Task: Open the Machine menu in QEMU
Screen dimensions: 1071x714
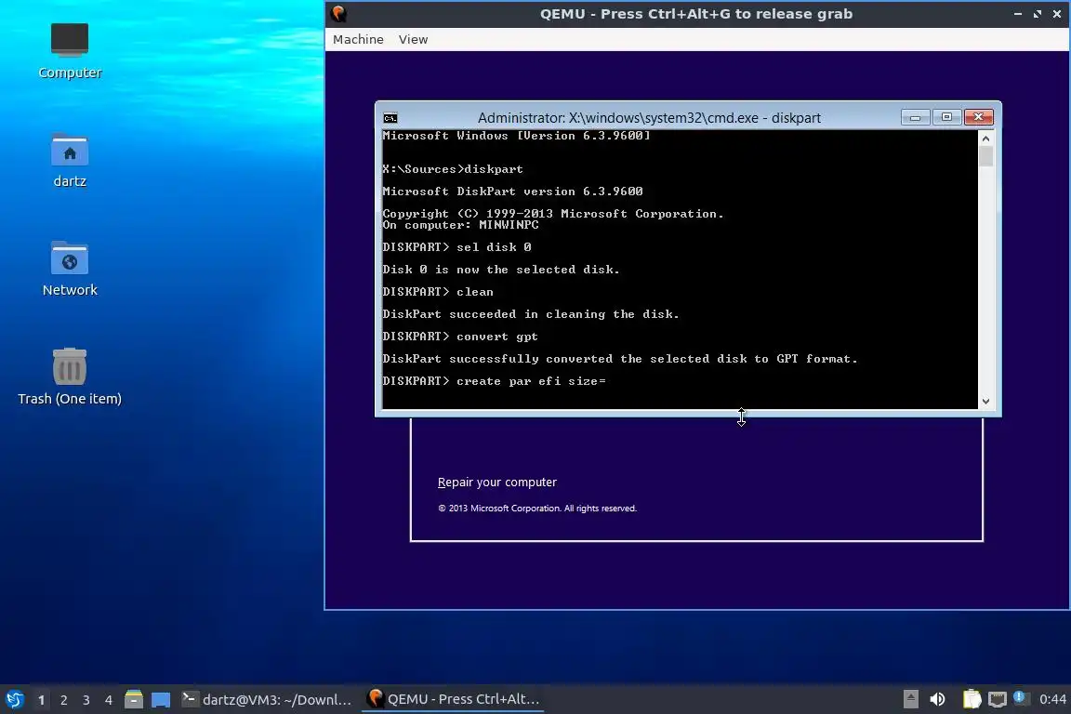Action: point(358,40)
